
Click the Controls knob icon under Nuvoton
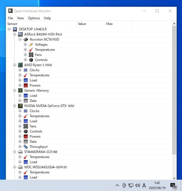pyautogui.click(x=31, y=60)
